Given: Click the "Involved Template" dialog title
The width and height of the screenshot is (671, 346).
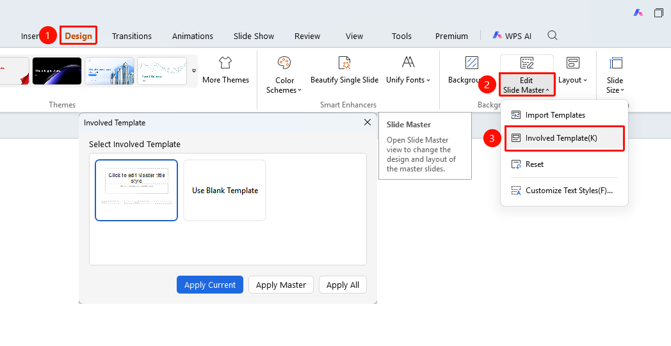Looking at the screenshot, I should pyautogui.click(x=115, y=123).
